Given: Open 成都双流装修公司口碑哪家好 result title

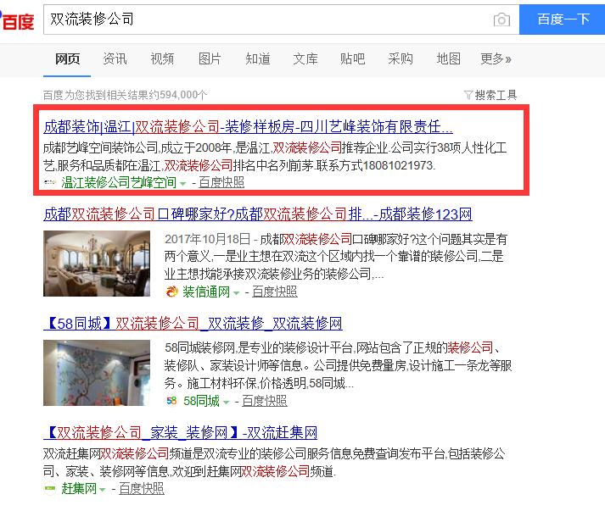Looking at the screenshot, I should pyautogui.click(x=258, y=214).
